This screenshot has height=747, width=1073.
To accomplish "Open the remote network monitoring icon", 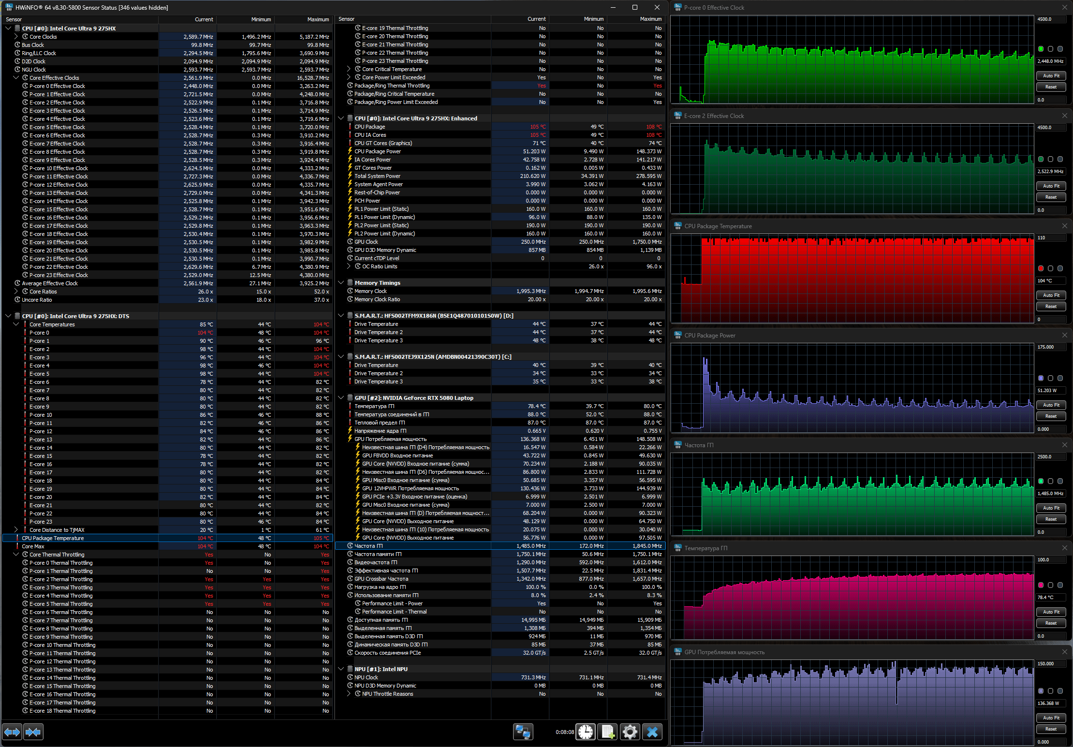I will pyautogui.click(x=523, y=732).
